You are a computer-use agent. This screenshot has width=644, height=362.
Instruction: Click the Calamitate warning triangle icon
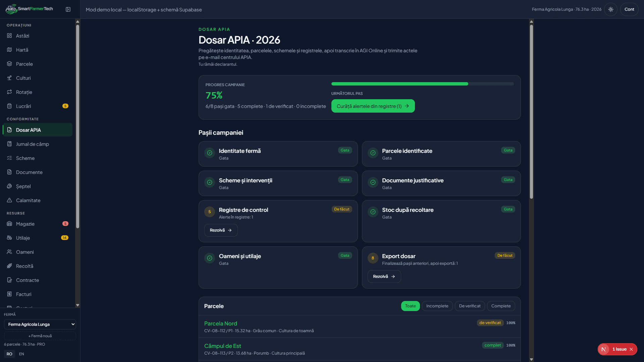[9, 200]
